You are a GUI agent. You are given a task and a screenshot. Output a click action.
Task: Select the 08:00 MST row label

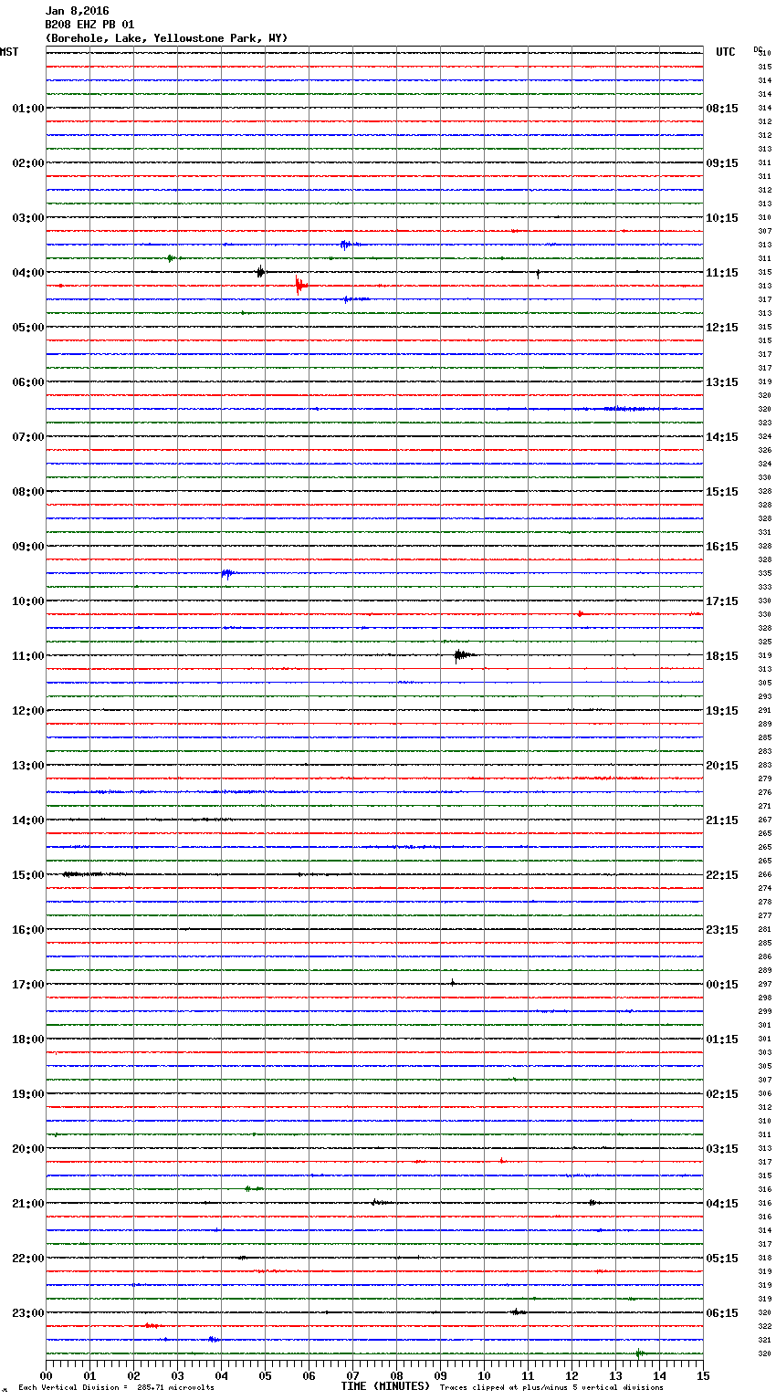coord(28,492)
